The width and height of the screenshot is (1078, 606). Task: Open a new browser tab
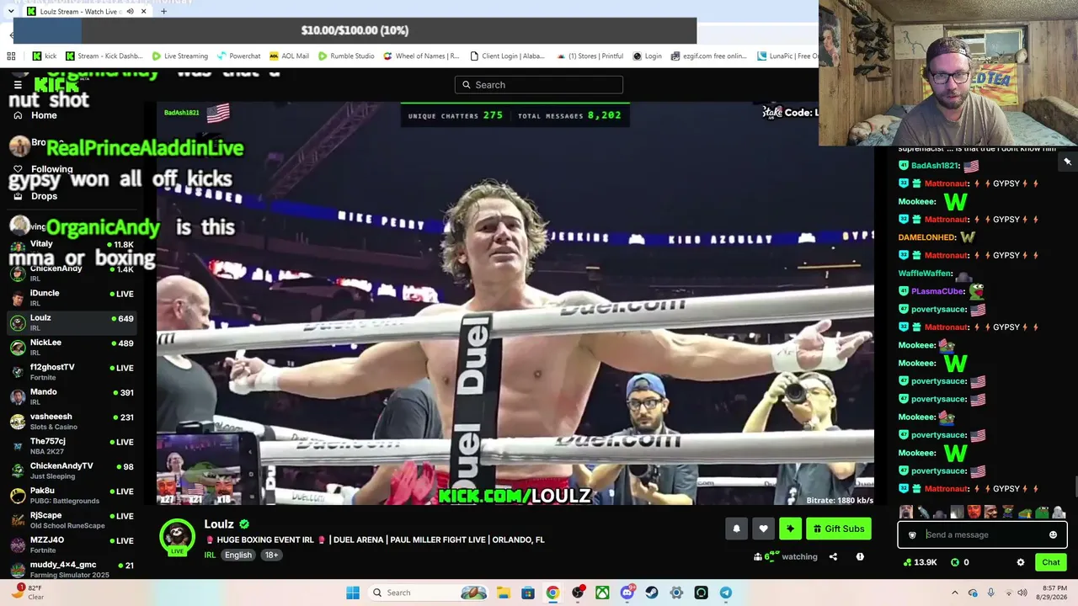[163, 12]
